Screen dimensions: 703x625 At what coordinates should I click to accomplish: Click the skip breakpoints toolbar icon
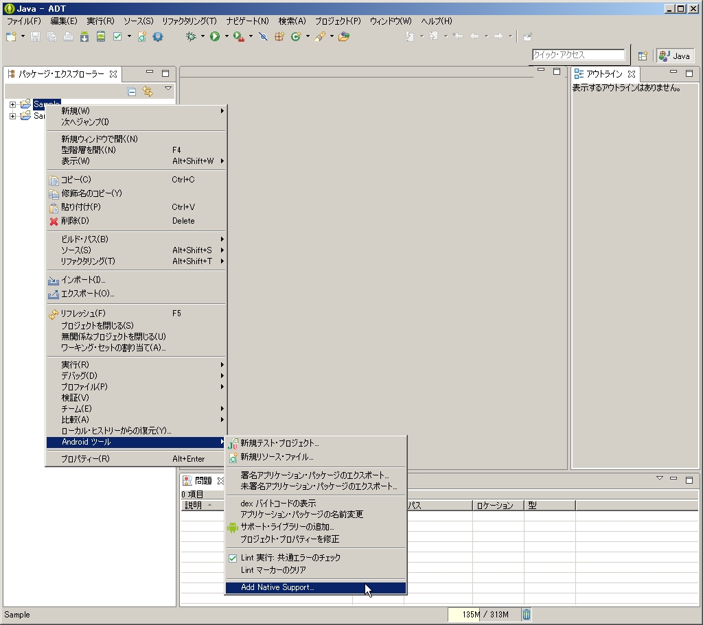click(x=263, y=37)
